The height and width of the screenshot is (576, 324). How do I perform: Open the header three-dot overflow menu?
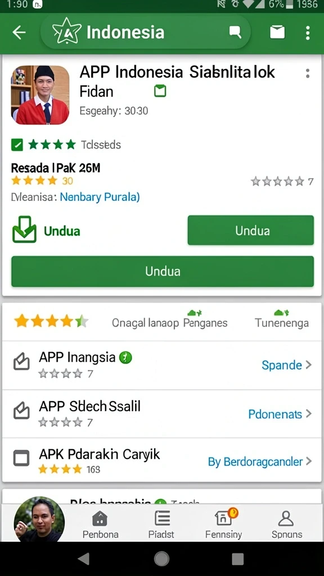pyautogui.click(x=308, y=33)
